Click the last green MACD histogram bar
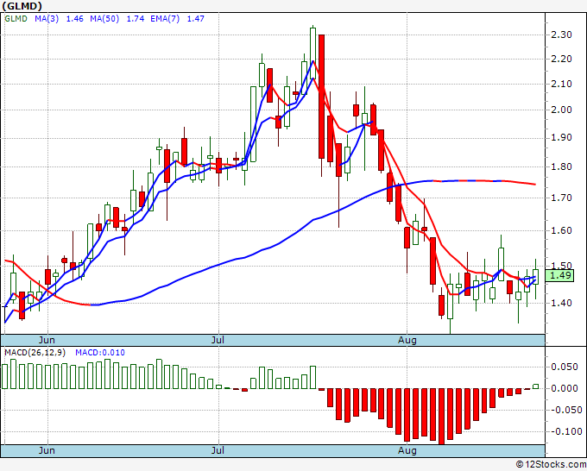Screen dimensions: 587x471 coord(536,386)
